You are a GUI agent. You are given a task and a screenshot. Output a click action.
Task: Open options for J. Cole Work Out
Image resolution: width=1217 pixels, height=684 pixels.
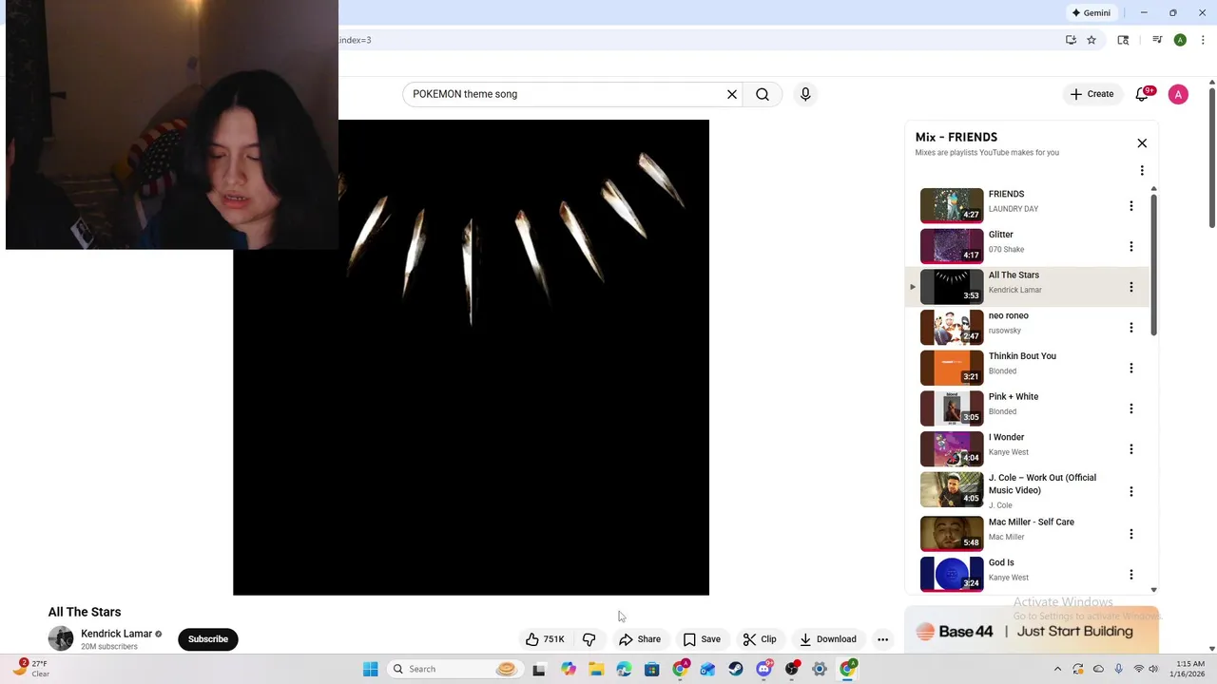tap(1130, 492)
